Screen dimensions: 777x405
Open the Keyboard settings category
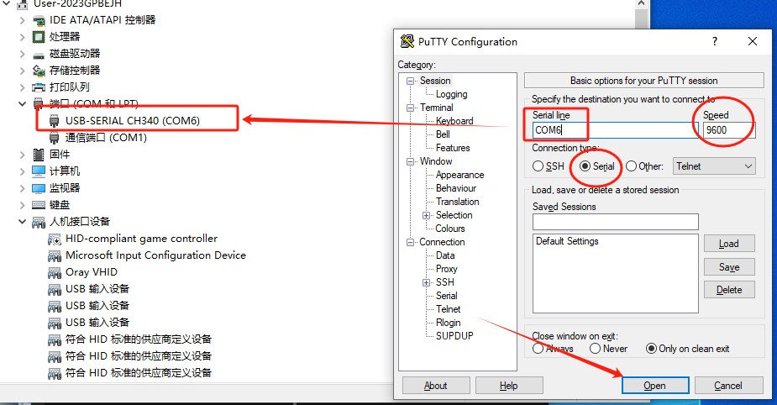[x=454, y=121]
